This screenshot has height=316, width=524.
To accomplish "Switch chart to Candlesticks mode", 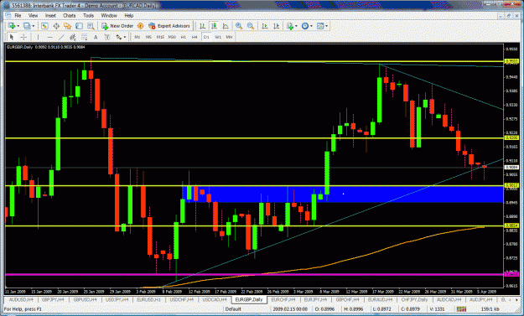I will tap(215, 26).
